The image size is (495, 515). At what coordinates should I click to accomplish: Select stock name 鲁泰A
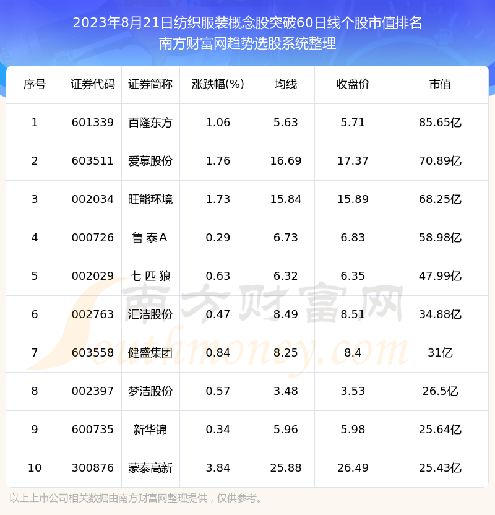click(x=150, y=238)
